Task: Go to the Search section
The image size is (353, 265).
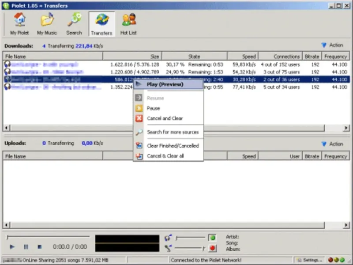Action: [x=74, y=24]
